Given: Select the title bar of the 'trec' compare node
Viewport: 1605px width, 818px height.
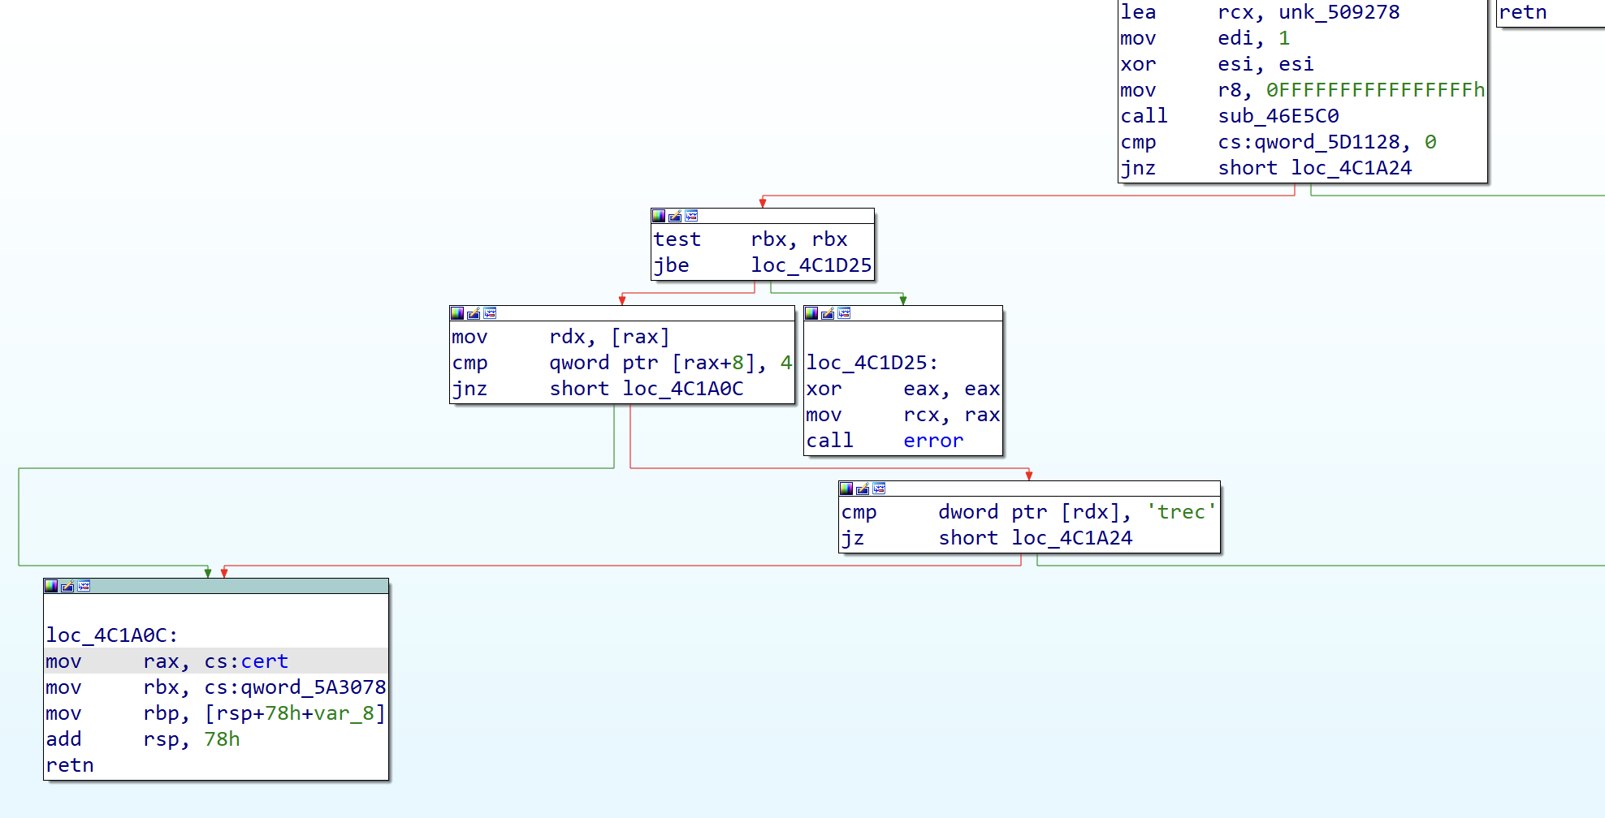Looking at the screenshot, I should (x=1029, y=489).
